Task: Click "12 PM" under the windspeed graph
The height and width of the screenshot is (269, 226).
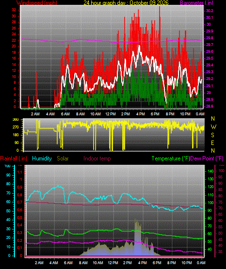Action: [111, 114]
